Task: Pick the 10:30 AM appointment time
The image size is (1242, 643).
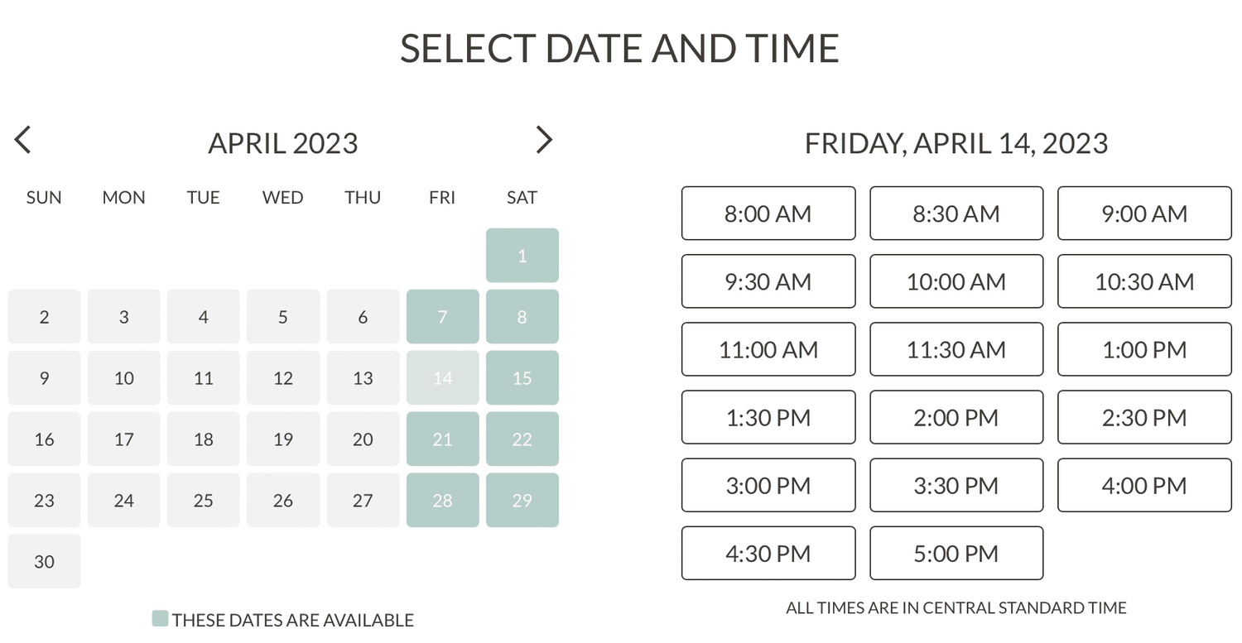Action: (x=1144, y=281)
